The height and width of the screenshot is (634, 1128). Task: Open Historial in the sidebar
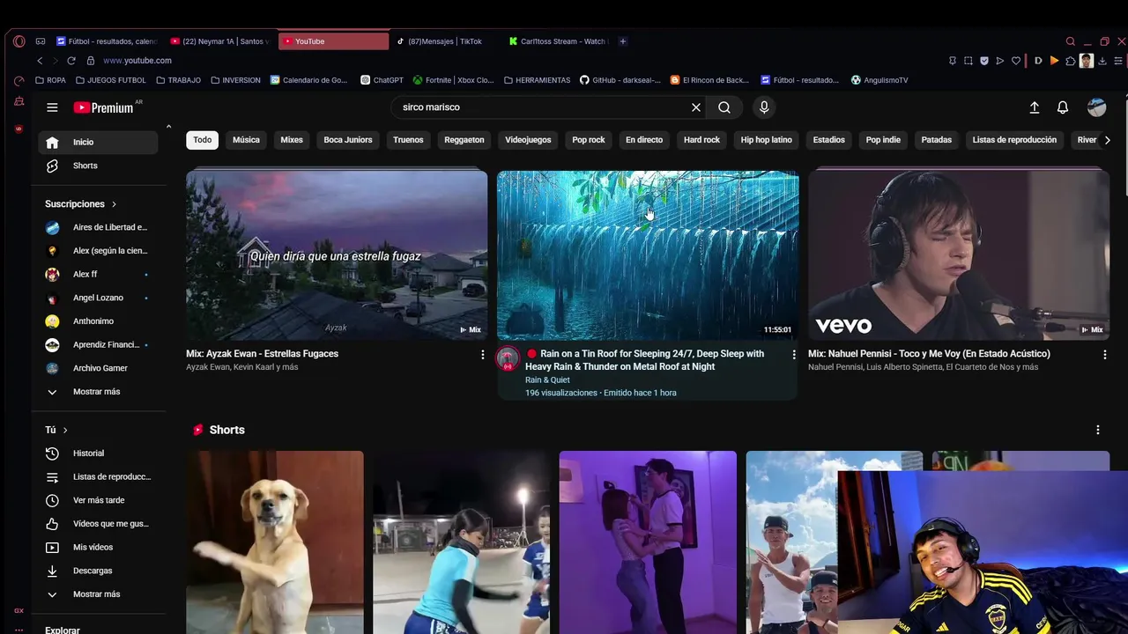point(98,453)
